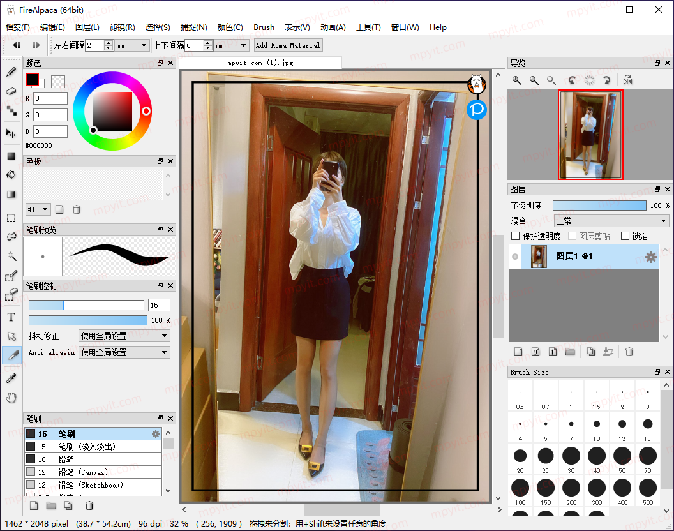Open the 滤镜(R) menu
674x531 pixels.
[x=122, y=27]
